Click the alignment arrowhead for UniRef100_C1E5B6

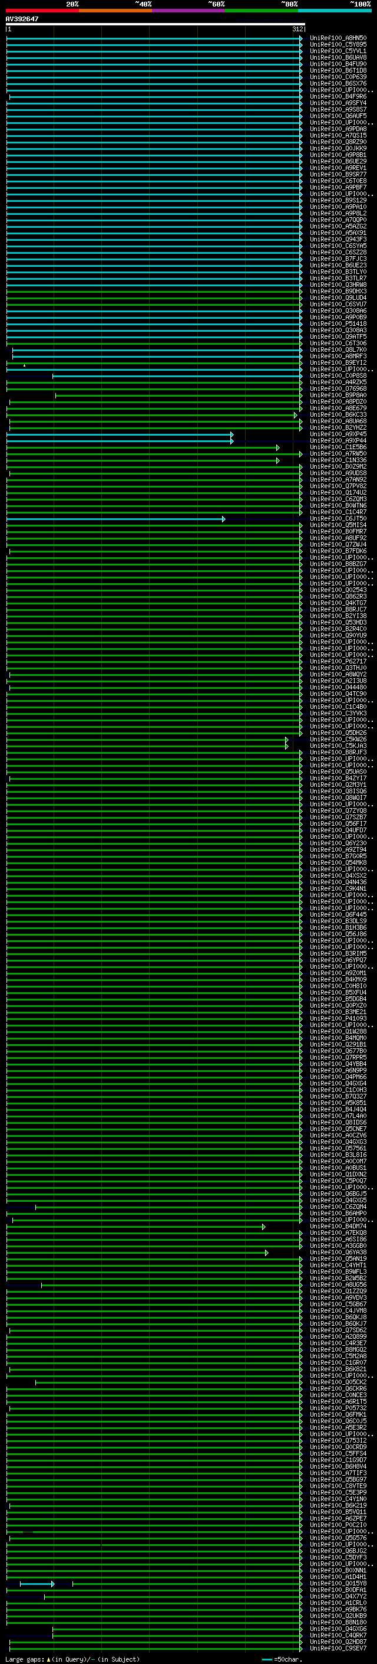coord(278,447)
